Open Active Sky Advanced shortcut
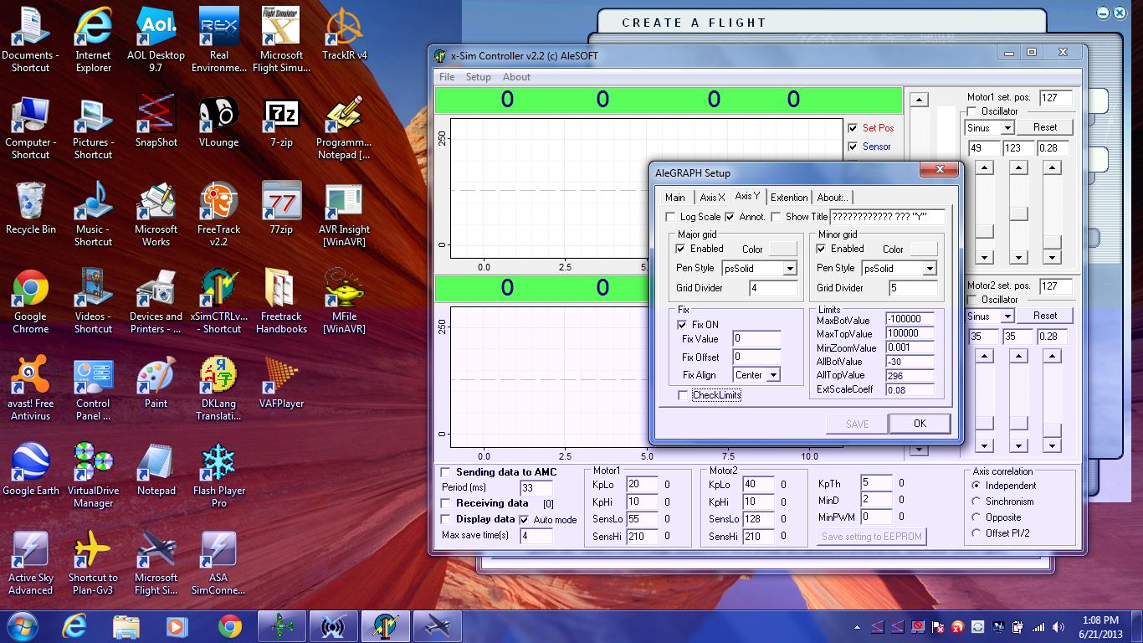 coord(30,553)
